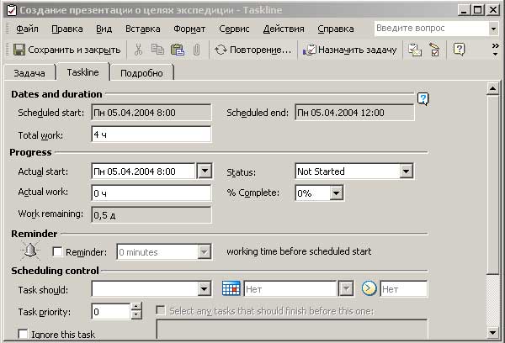Screen dimensions: 505x343
Task: Open the Actual start date dropdown arrow
Action: click(x=204, y=171)
